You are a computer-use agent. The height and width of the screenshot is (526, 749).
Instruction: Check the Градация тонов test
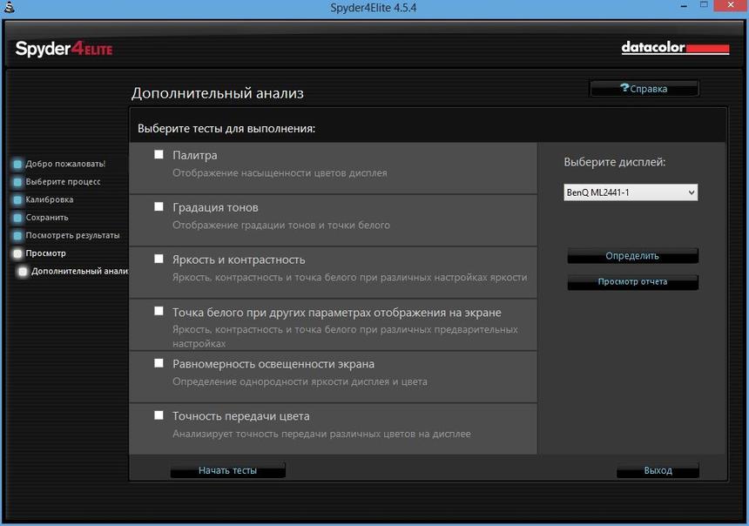tap(158, 206)
